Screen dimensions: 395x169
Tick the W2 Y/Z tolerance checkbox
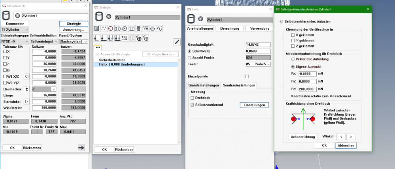click(x=5, y=83)
